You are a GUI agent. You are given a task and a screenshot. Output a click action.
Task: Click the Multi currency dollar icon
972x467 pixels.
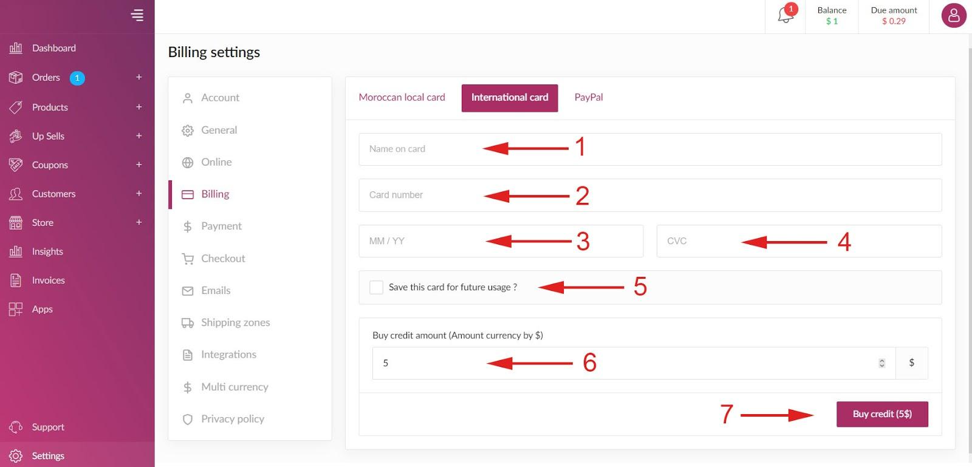click(188, 387)
